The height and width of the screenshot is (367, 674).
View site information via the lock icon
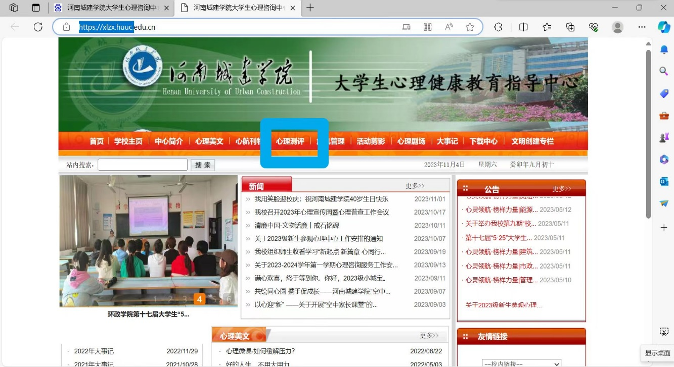coord(66,27)
